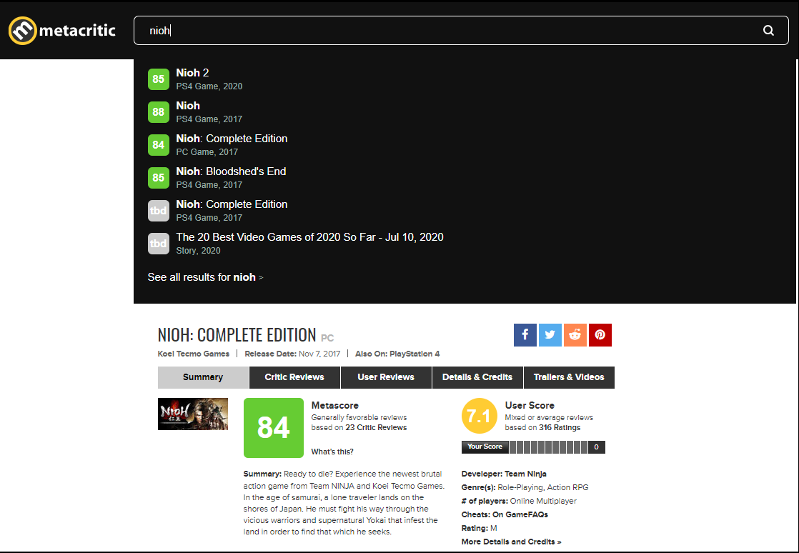
Task: Switch to the Summary tab
Action: click(x=203, y=377)
